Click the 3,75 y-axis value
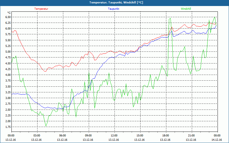 8,81
